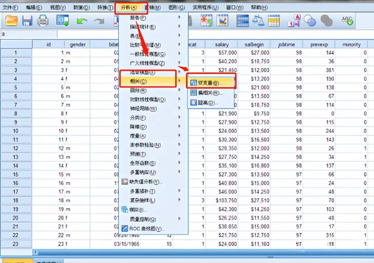
Task: Select the salbegin column header
Action: [x=254, y=44]
